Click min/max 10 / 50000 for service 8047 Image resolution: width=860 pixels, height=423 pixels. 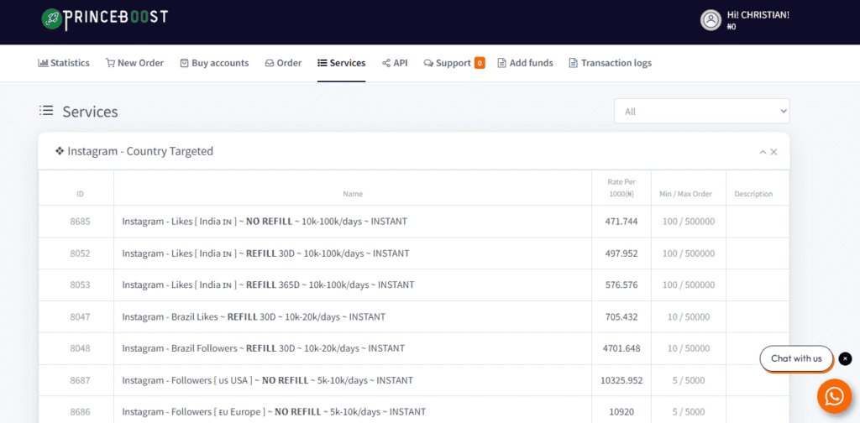(689, 316)
